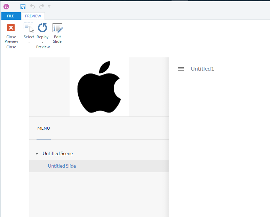
Task: Go to Untitled Slide in the menu
Action: (x=62, y=166)
